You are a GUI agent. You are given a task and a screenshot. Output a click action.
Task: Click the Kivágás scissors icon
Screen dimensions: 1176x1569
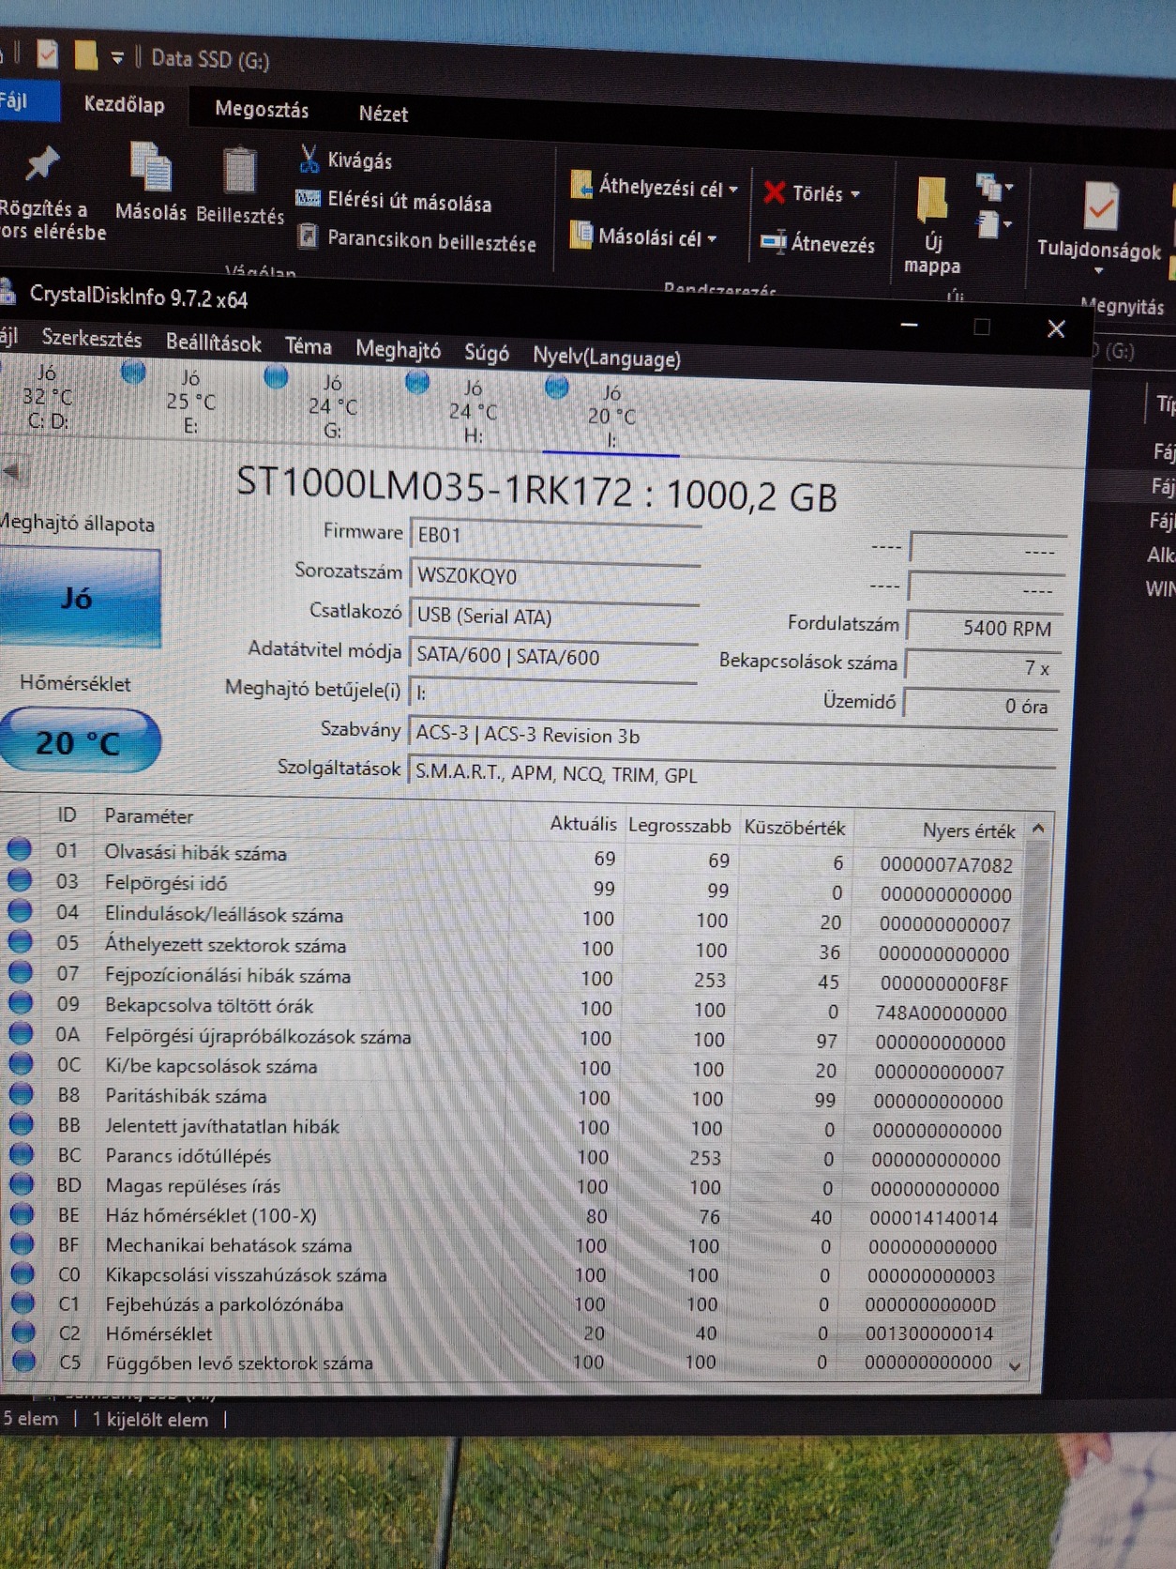pyautogui.click(x=309, y=159)
